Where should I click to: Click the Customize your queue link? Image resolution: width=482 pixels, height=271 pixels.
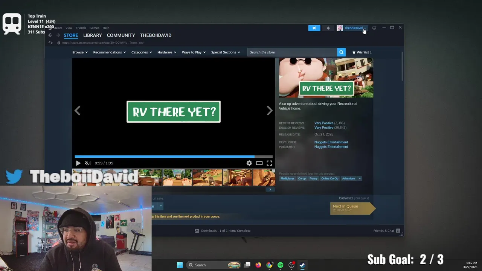[354, 198]
